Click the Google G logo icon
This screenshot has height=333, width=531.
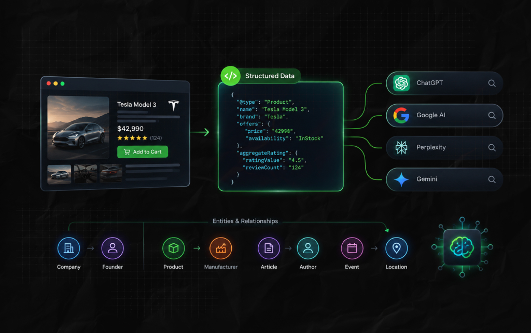(401, 115)
